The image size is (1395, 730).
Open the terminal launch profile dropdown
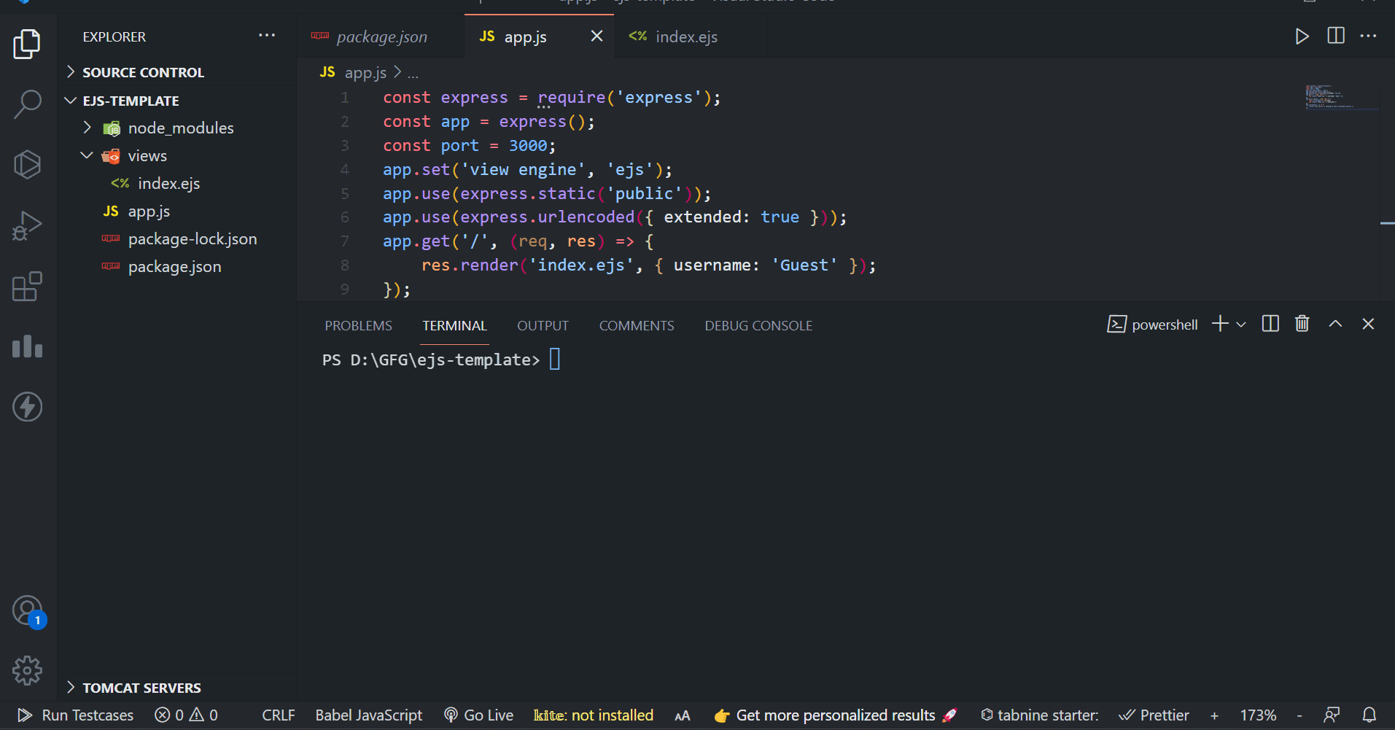pyautogui.click(x=1240, y=325)
